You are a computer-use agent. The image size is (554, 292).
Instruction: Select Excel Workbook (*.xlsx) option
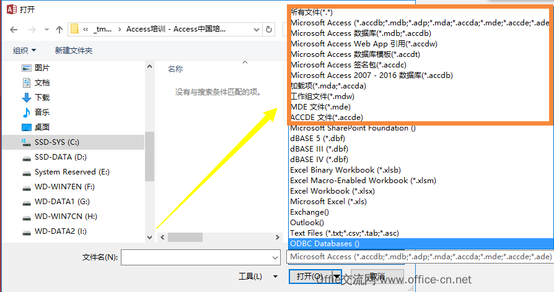click(x=421, y=191)
